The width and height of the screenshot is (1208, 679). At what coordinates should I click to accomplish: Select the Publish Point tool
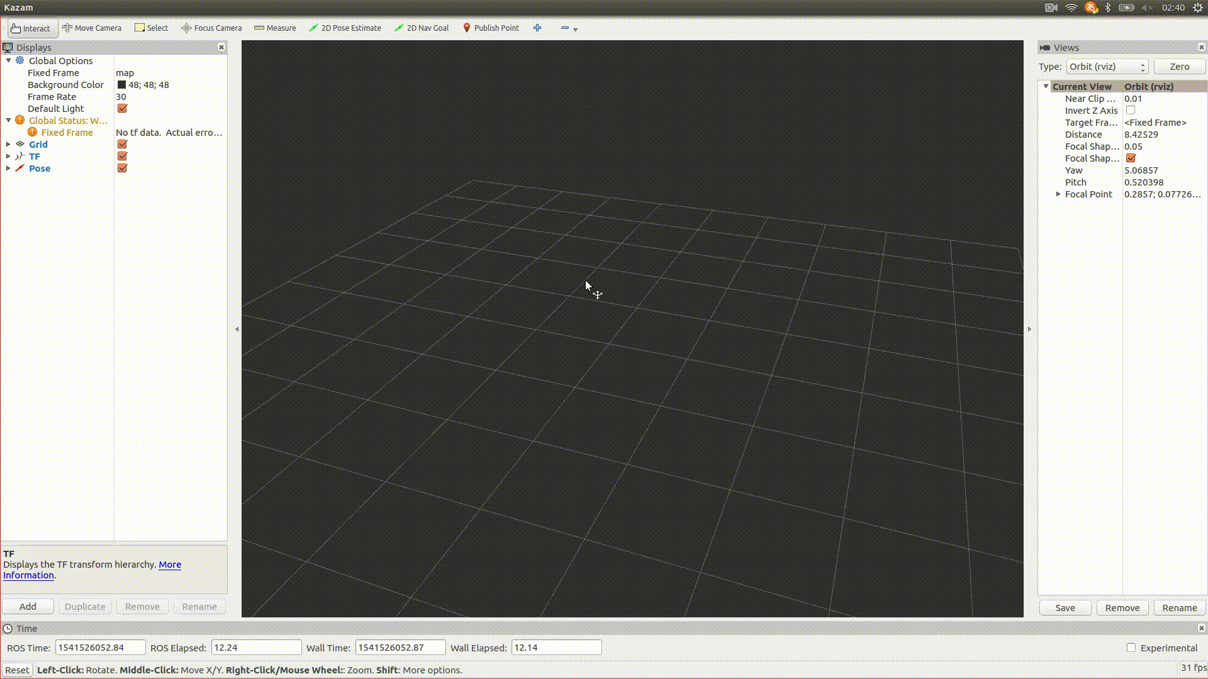coord(491,28)
